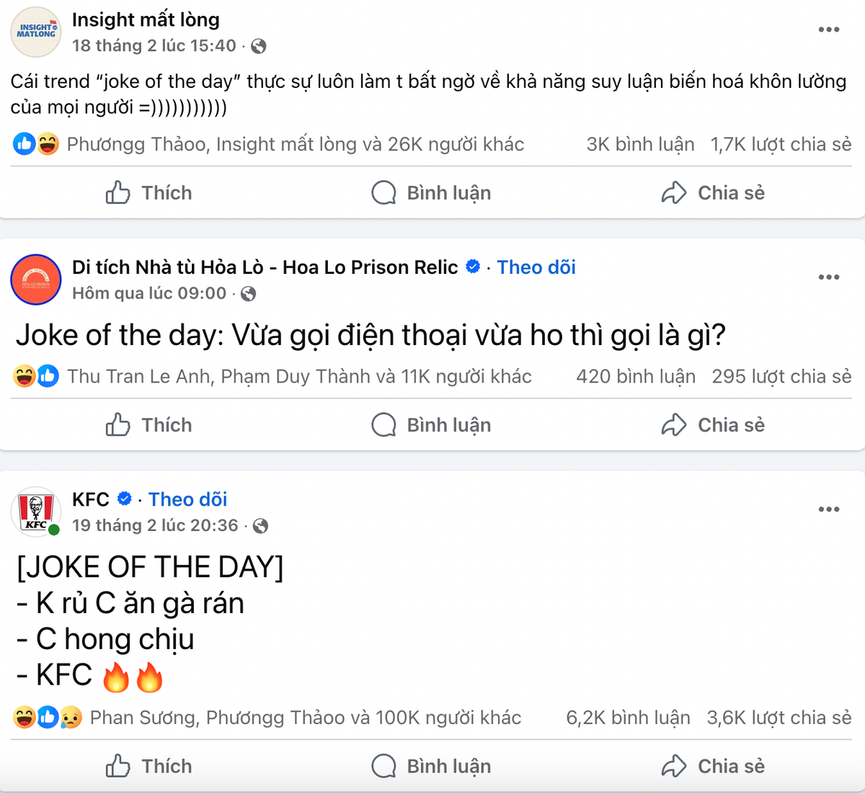The width and height of the screenshot is (865, 794).
Task: Open the 1,7K lượt chia sẻ shares list
Action: coord(781,143)
